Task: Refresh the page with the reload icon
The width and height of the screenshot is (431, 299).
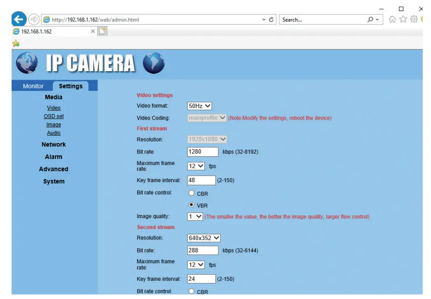Action: click(271, 20)
